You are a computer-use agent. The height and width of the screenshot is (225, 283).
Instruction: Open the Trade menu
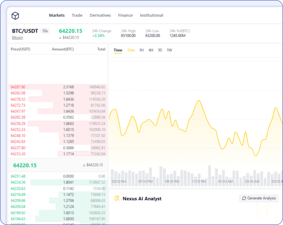click(x=77, y=15)
